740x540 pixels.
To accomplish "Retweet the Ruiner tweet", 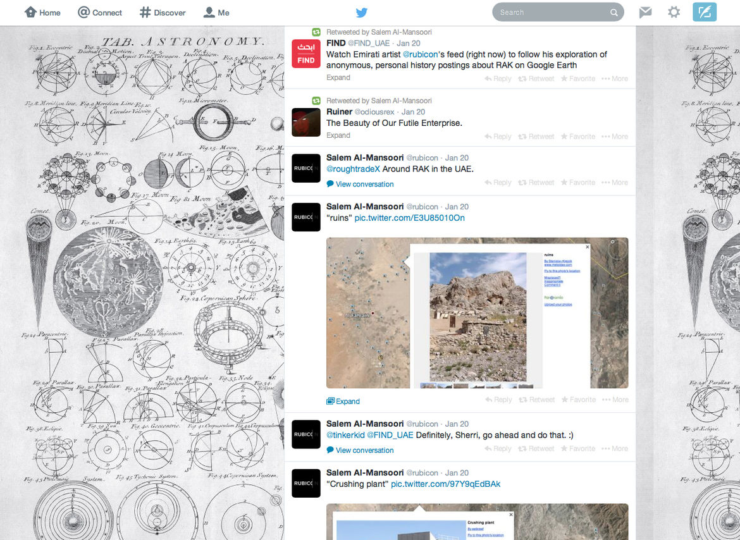I will (536, 137).
